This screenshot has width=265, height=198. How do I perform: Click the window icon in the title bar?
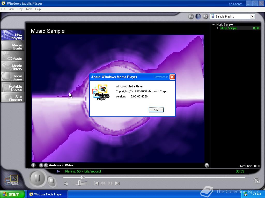coord(3,3)
